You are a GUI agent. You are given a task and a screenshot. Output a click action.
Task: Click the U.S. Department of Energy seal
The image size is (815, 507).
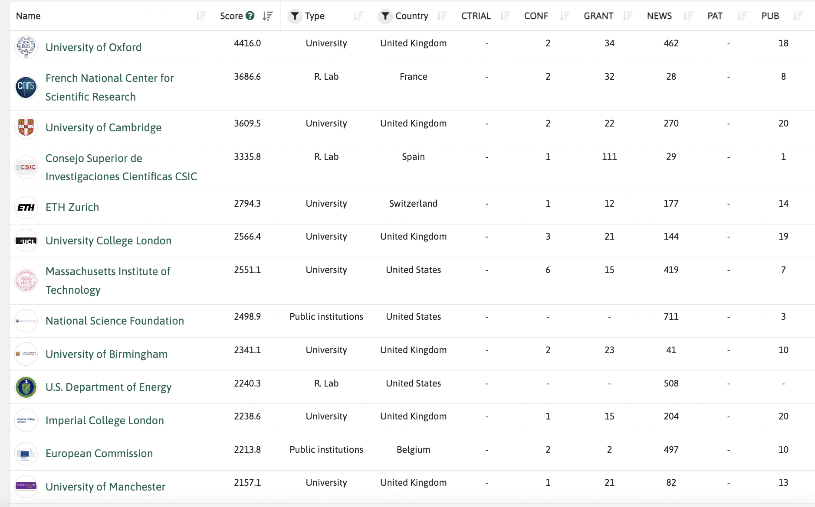pos(26,387)
